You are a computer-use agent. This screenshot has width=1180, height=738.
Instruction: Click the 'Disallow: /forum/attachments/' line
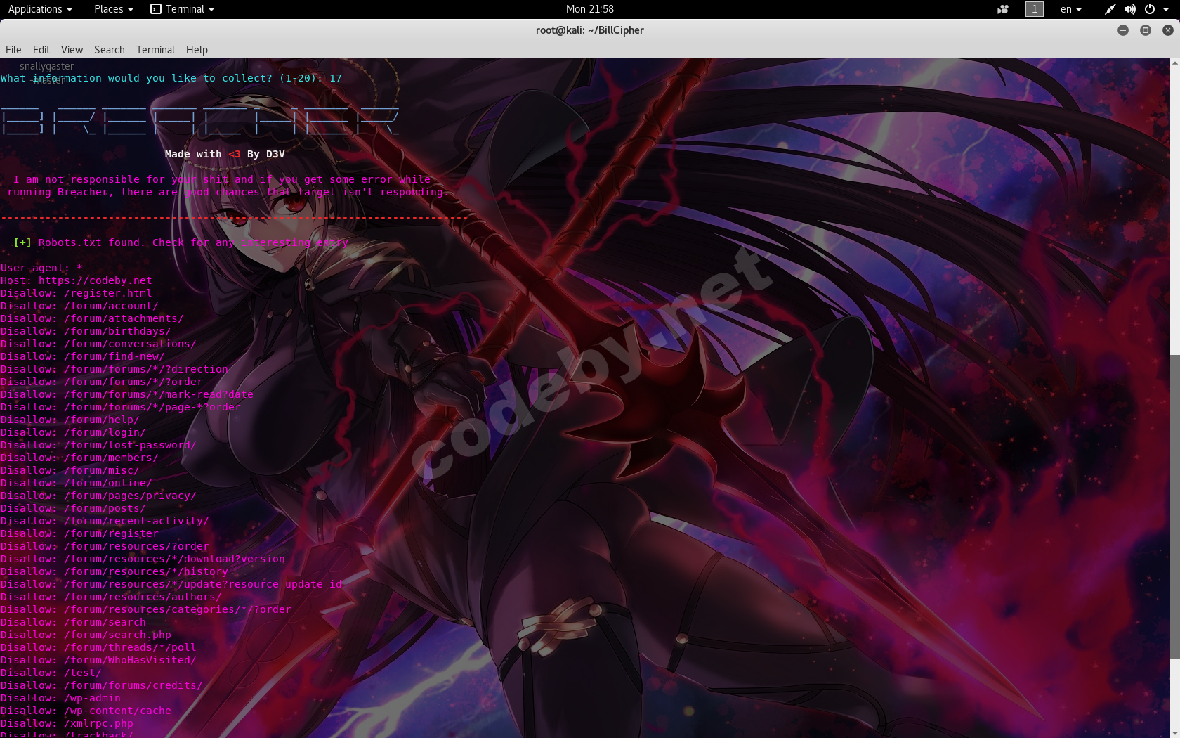tap(92, 318)
